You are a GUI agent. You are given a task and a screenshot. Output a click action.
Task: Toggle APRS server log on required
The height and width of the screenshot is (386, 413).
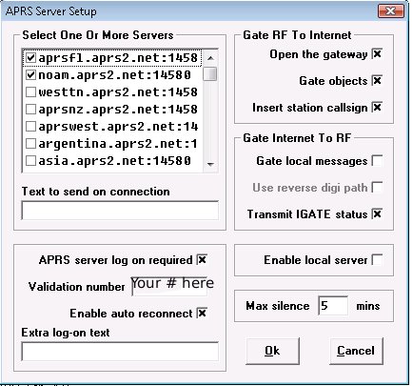click(202, 260)
